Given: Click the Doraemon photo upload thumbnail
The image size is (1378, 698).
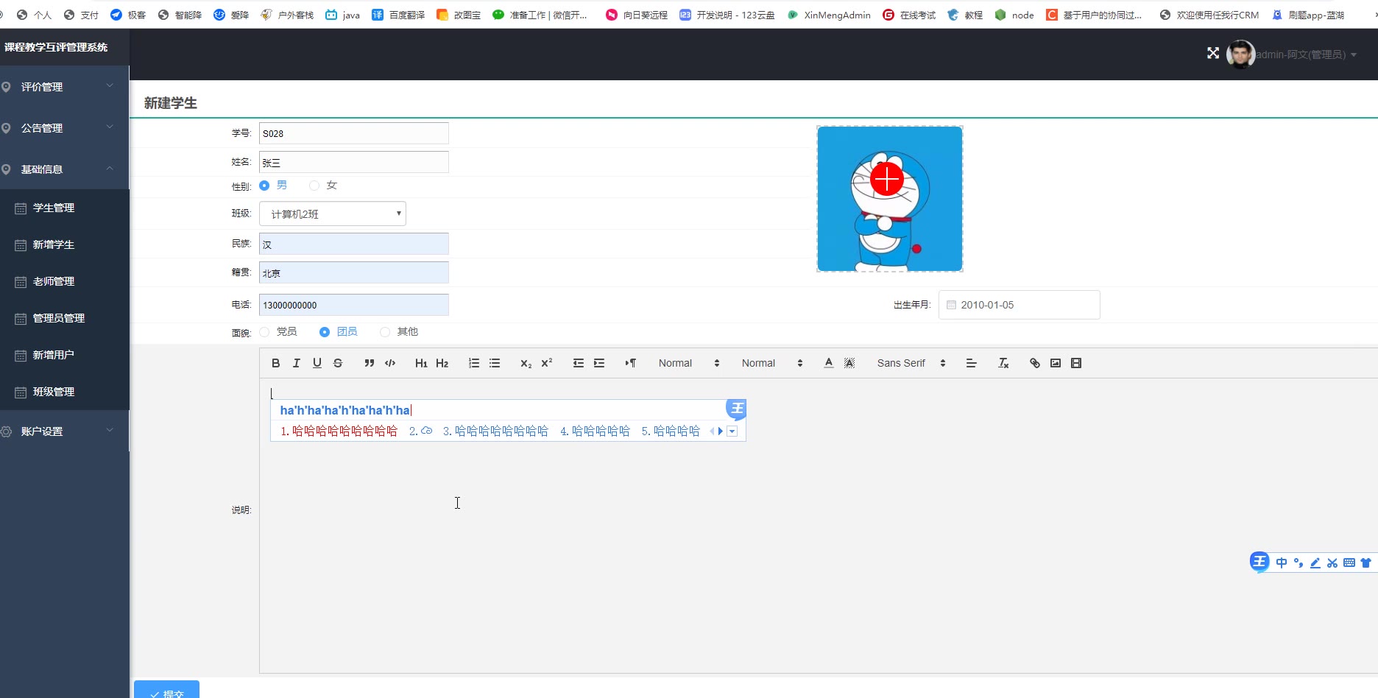Looking at the screenshot, I should click(x=889, y=199).
